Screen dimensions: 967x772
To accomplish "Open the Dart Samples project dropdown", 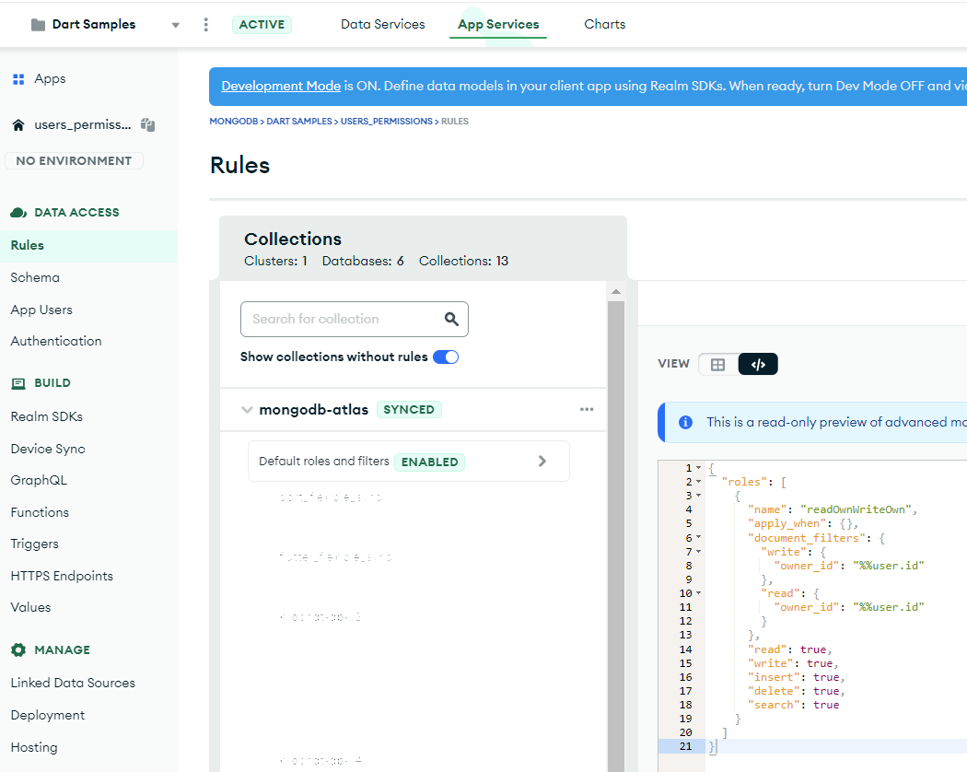I will click(x=176, y=25).
